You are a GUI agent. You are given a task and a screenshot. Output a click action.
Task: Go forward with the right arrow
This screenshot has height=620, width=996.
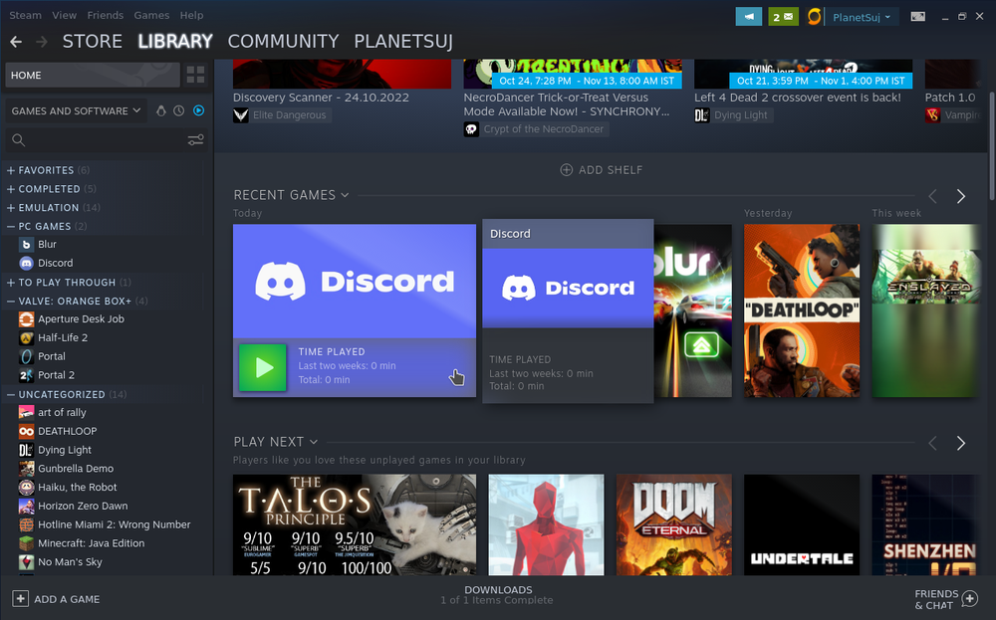(x=42, y=42)
